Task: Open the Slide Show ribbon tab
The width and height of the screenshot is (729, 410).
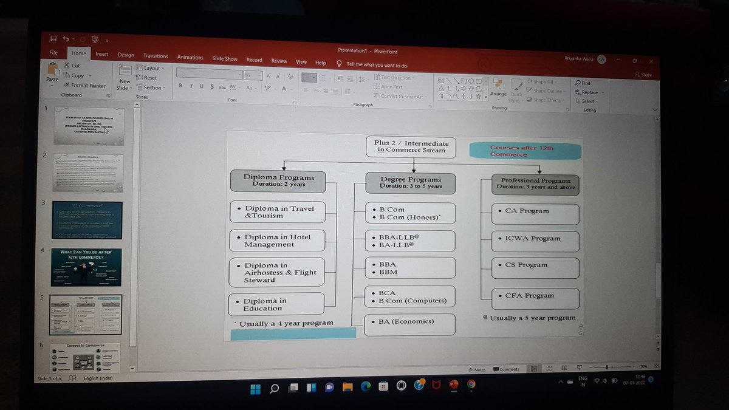Action: point(225,59)
